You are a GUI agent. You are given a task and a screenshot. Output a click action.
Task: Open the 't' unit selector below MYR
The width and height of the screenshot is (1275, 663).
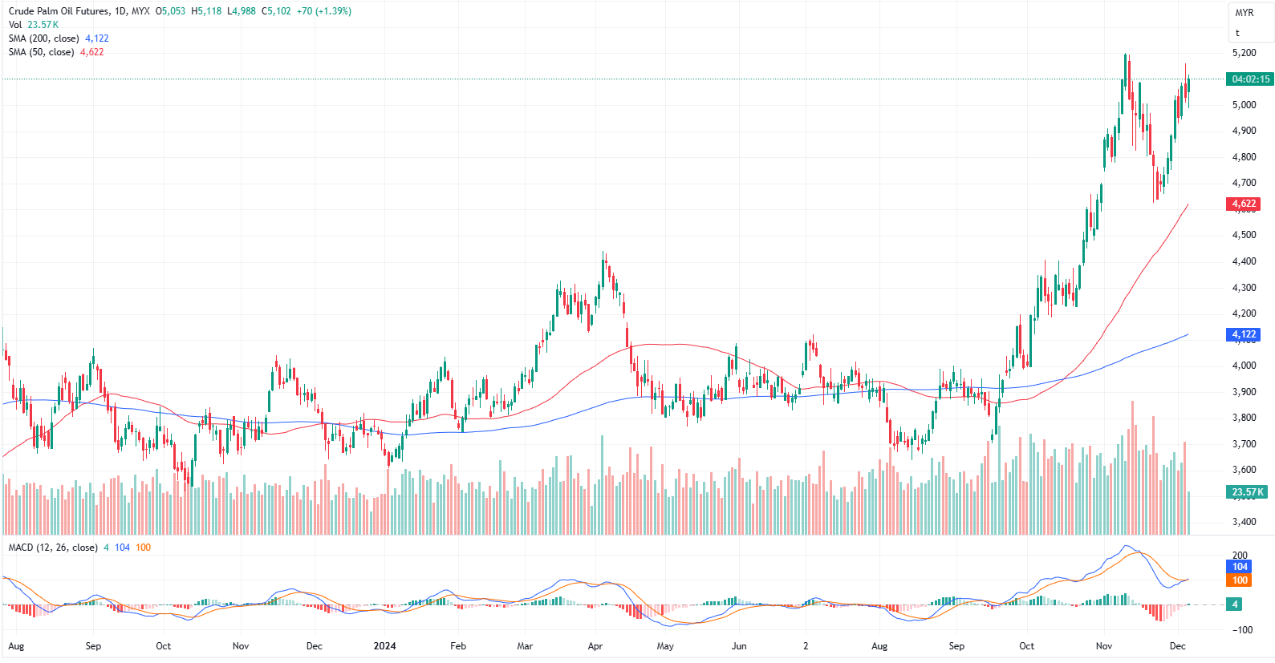[x=1237, y=33]
